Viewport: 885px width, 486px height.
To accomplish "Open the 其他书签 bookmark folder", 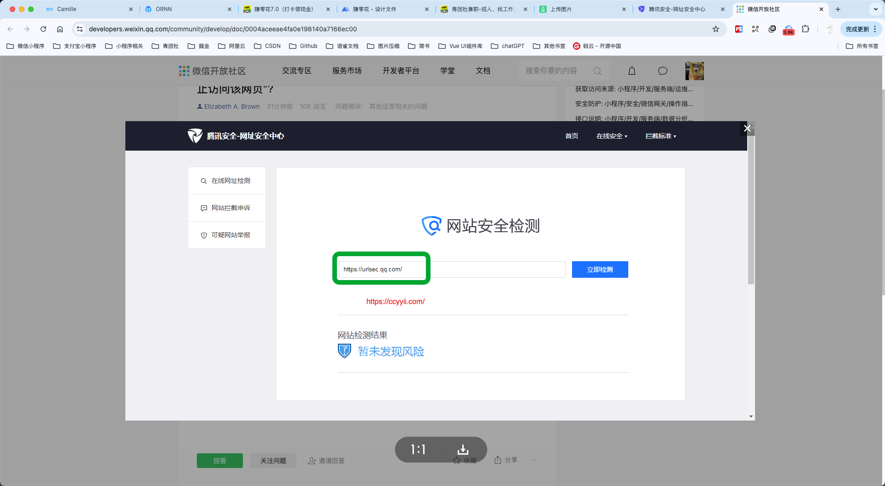I will [549, 46].
